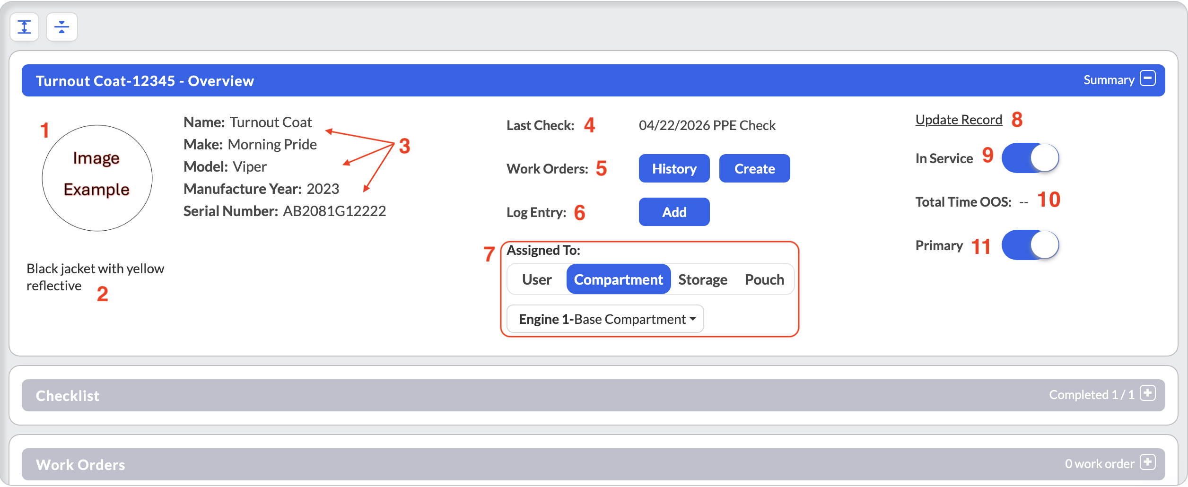Viewport: 1188px width, 487px height.
Task: Click the serial number AB2081G12222
Action: tap(334, 211)
